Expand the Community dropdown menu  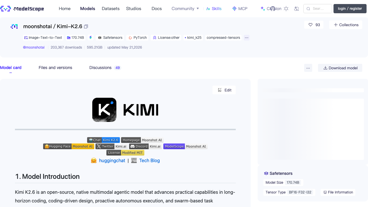tap(185, 9)
